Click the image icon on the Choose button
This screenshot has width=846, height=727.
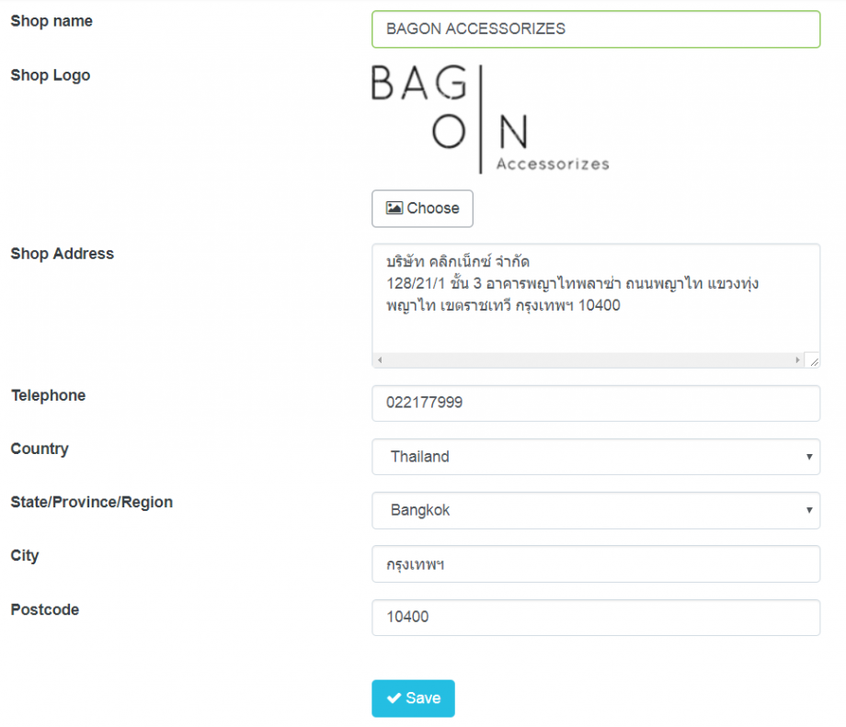click(395, 209)
